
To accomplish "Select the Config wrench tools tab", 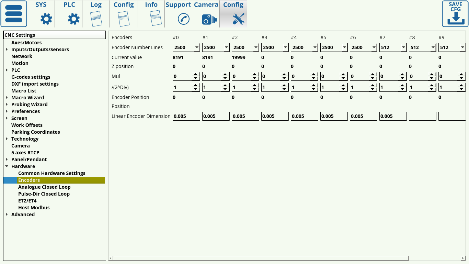I will (x=233, y=14).
